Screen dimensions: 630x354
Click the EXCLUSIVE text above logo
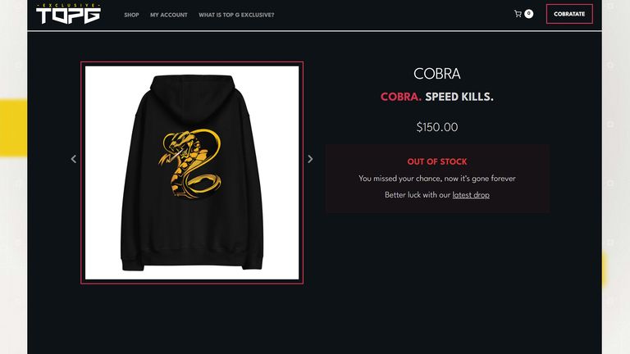coord(68,5)
